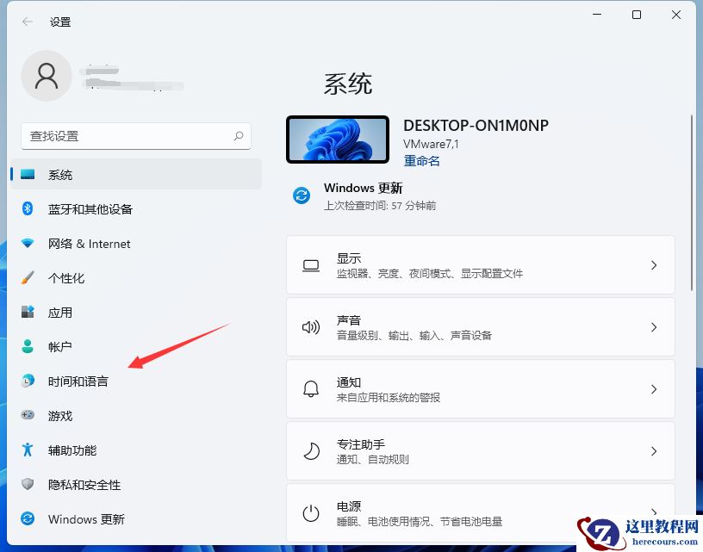The height and width of the screenshot is (552, 703).
Task: Click the bell icon to open 通知
Action: (x=310, y=389)
